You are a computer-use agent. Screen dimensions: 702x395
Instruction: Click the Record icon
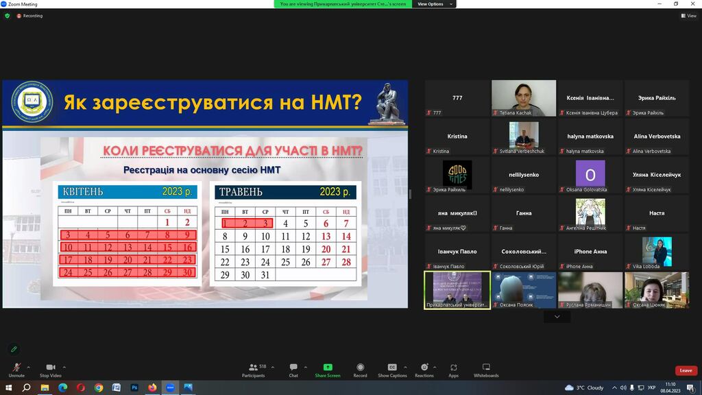click(x=360, y=370)
